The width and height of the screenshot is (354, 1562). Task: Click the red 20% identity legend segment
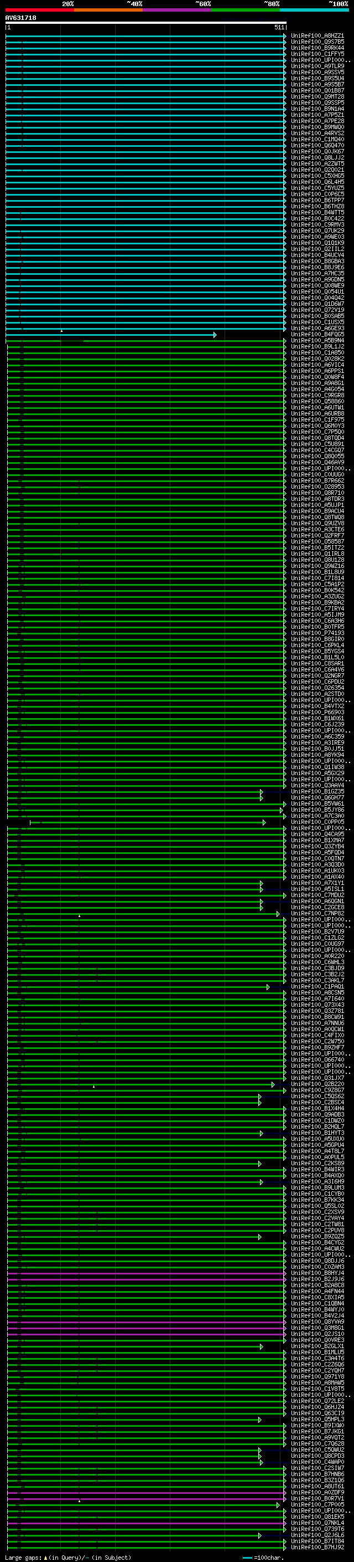40,10
